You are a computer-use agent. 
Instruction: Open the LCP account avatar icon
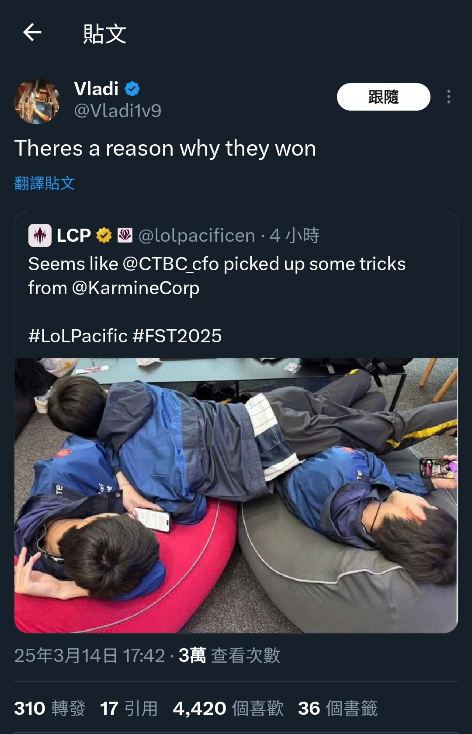[40, 236]
